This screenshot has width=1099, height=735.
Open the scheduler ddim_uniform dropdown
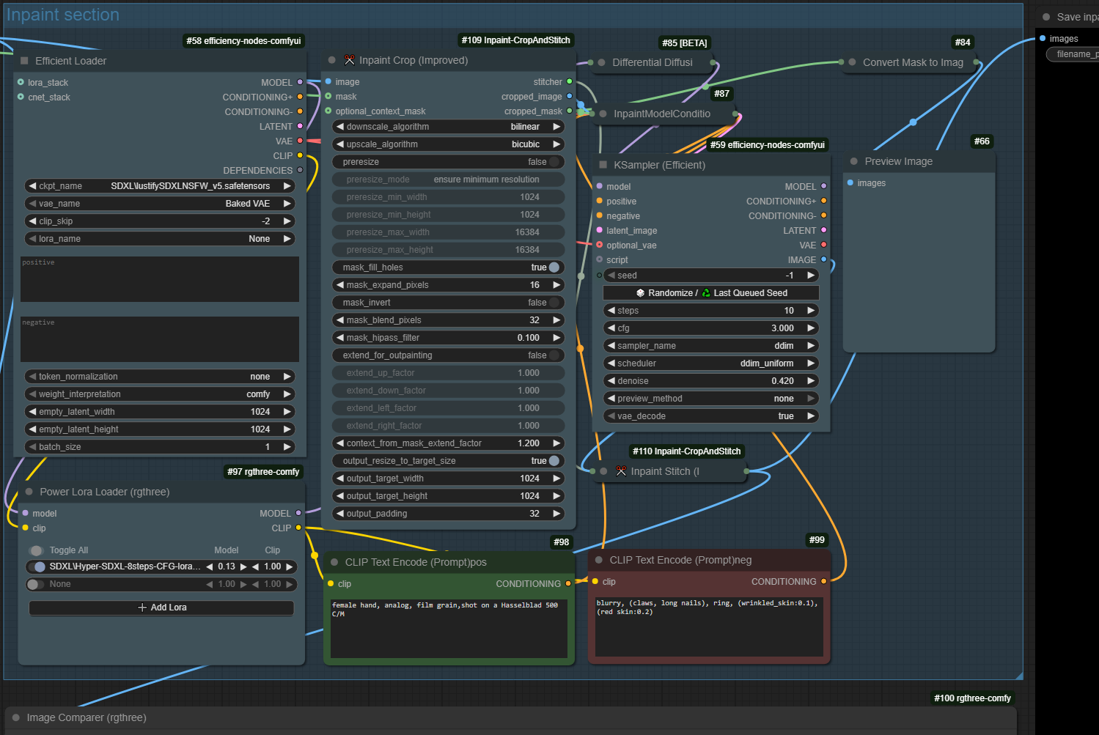[711, 363]
